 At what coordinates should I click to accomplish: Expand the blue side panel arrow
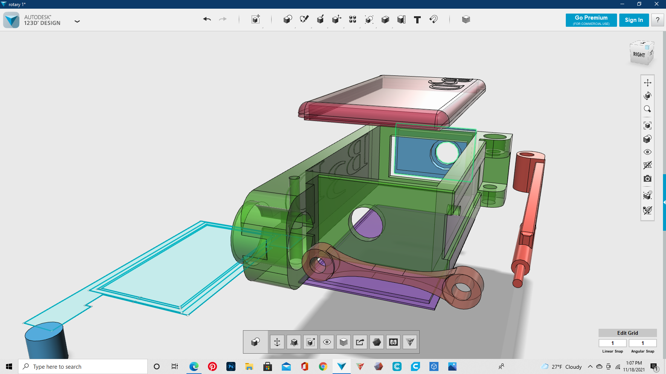[664, 202]
